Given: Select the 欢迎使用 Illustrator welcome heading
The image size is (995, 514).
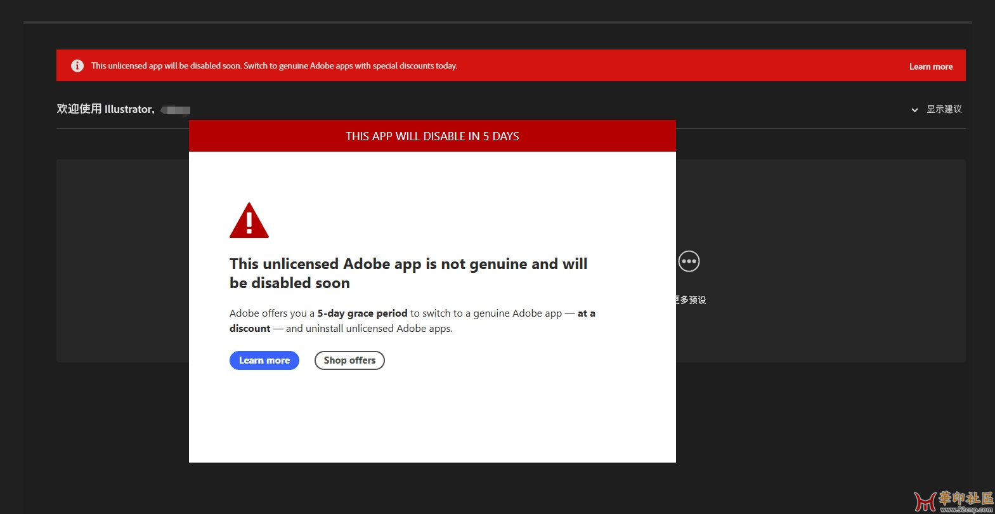Looking at the screenshot, I should pyautogui.click(x=106, y=109).
